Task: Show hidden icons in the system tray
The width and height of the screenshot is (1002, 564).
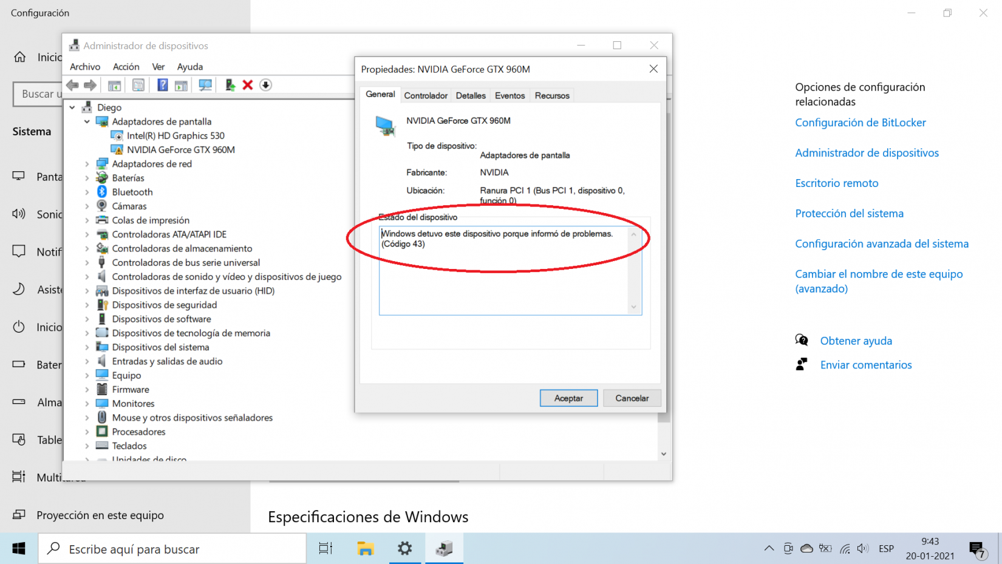Action: [x=769, y=549]
